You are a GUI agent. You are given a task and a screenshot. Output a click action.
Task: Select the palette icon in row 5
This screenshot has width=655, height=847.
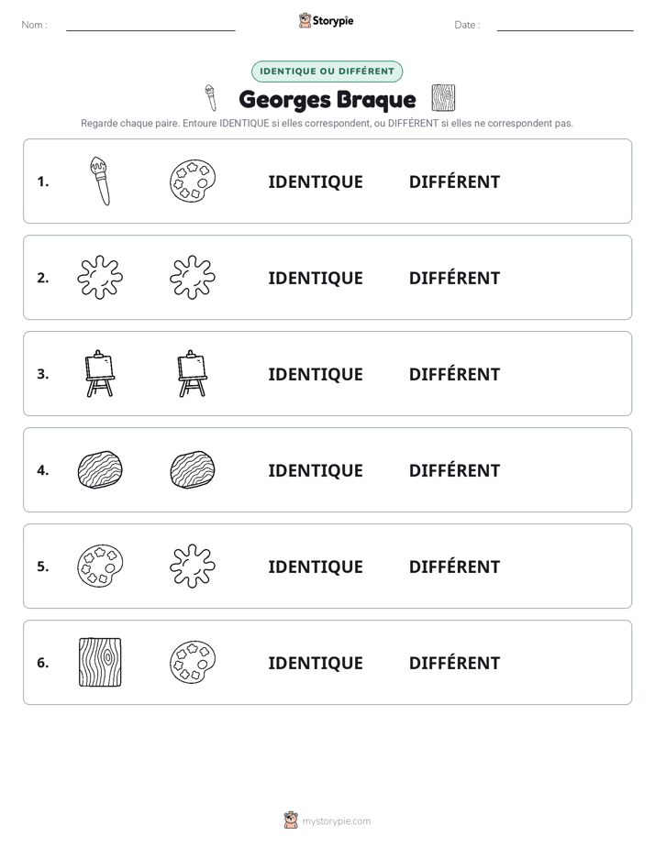pos(100,566)
